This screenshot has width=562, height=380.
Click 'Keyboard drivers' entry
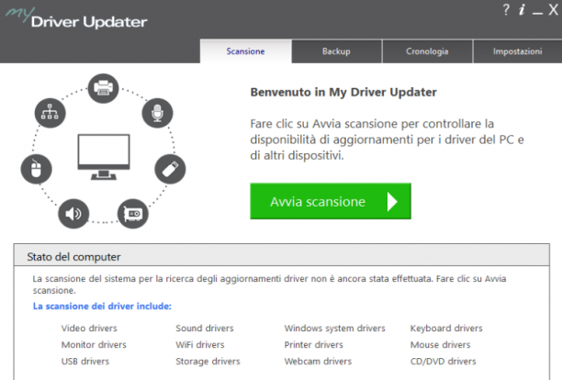(x=446, y=328)
